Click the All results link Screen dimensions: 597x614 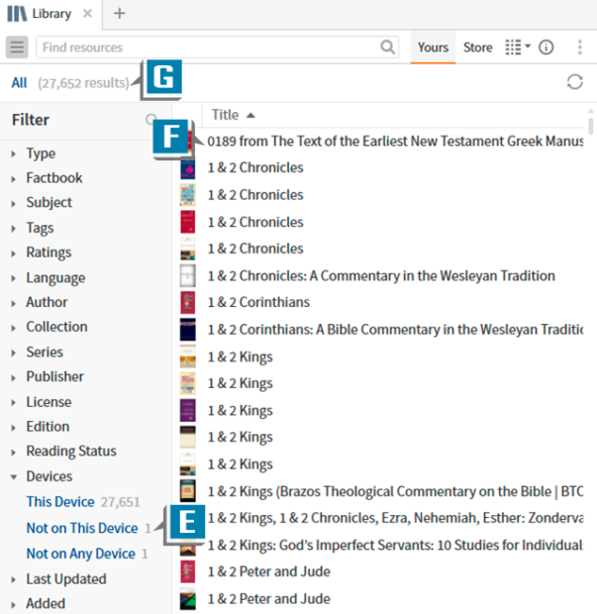pyautogui.click(x=19, y=83)
